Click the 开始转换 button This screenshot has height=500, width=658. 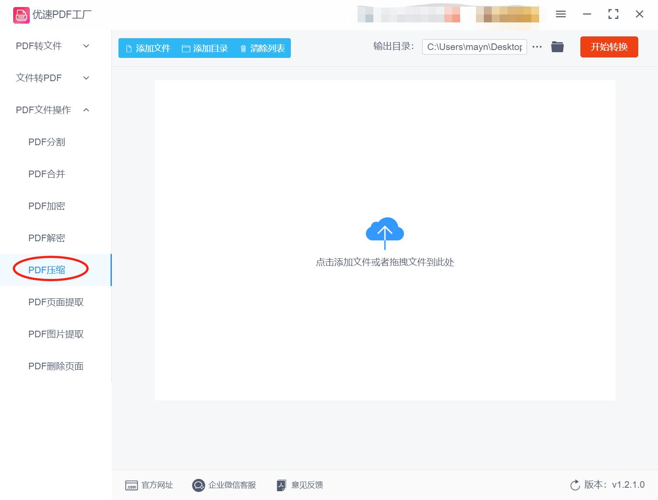609,47
